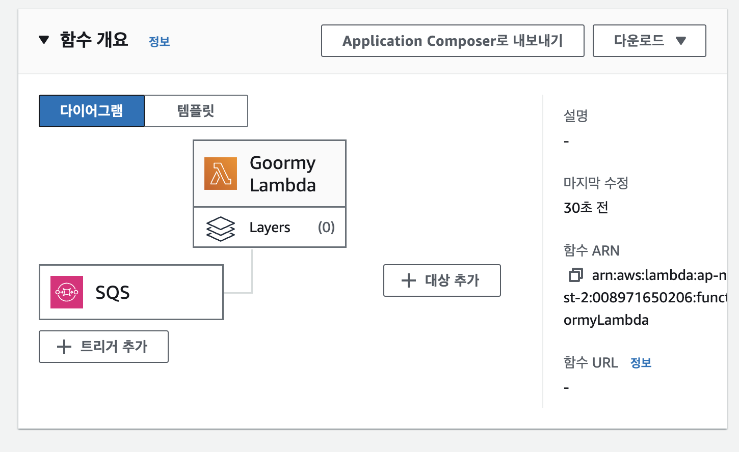Open the 정보 link beside 함수 개요
The width and height of the screenshot is (739, 452).
tap(159, 42)
